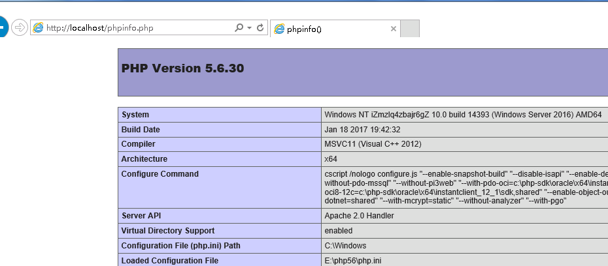Click the Build Date label

point(141,130)
